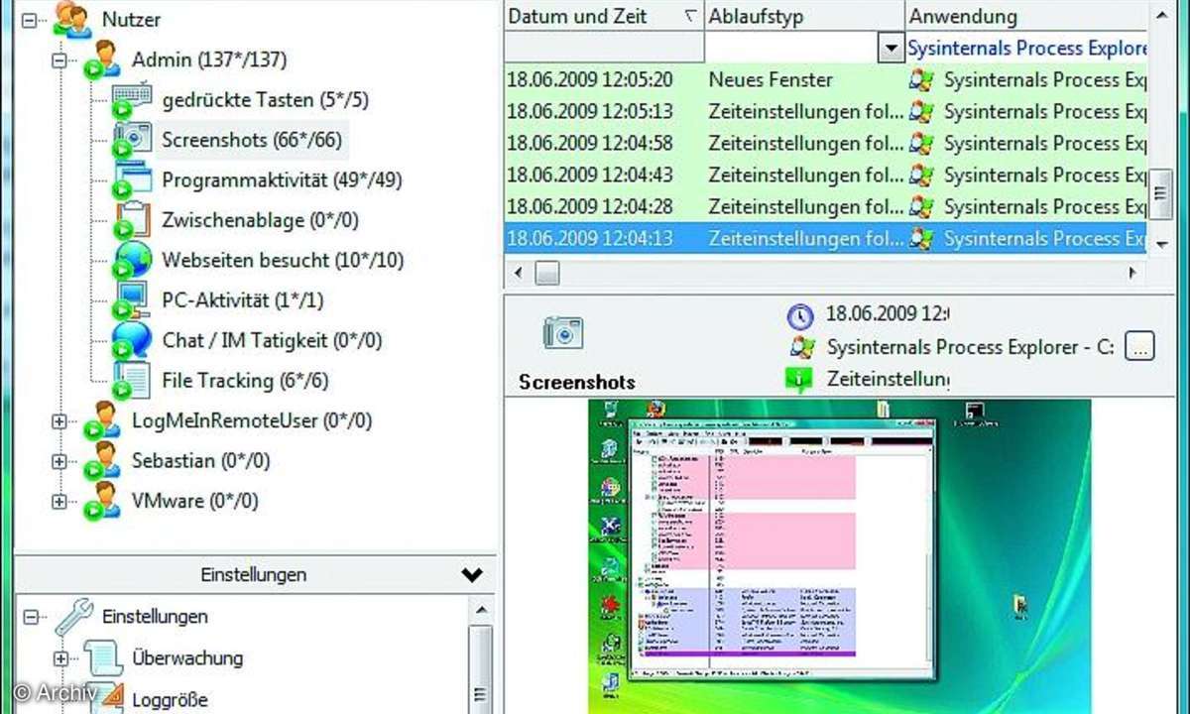Select the row dated 18.06.2009 12:04:43
Image resolution: width=1190 pixels, height=714 pixels.
click(825, 176)
